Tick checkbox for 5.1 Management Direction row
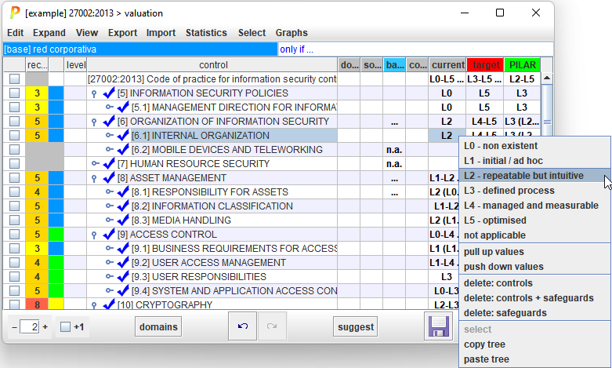Image resolution: width=612 pixels, height=368 pixels. point(14,107)
